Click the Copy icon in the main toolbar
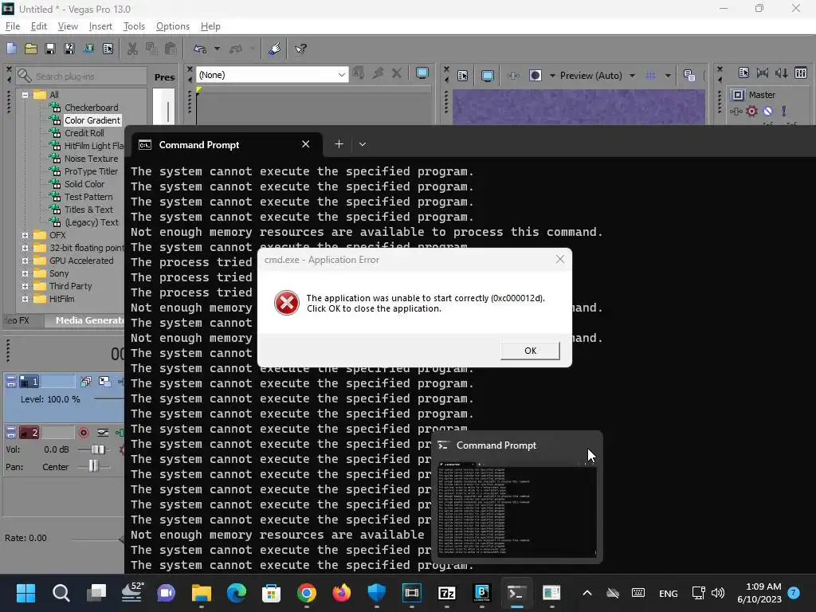This screenshot has height=612, width=816. click(x=151, y=49)
